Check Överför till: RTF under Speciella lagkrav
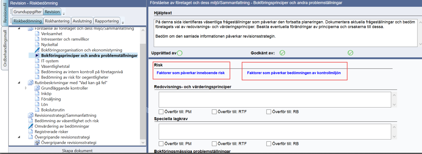 pyautogui.click(x=214, y=144)
